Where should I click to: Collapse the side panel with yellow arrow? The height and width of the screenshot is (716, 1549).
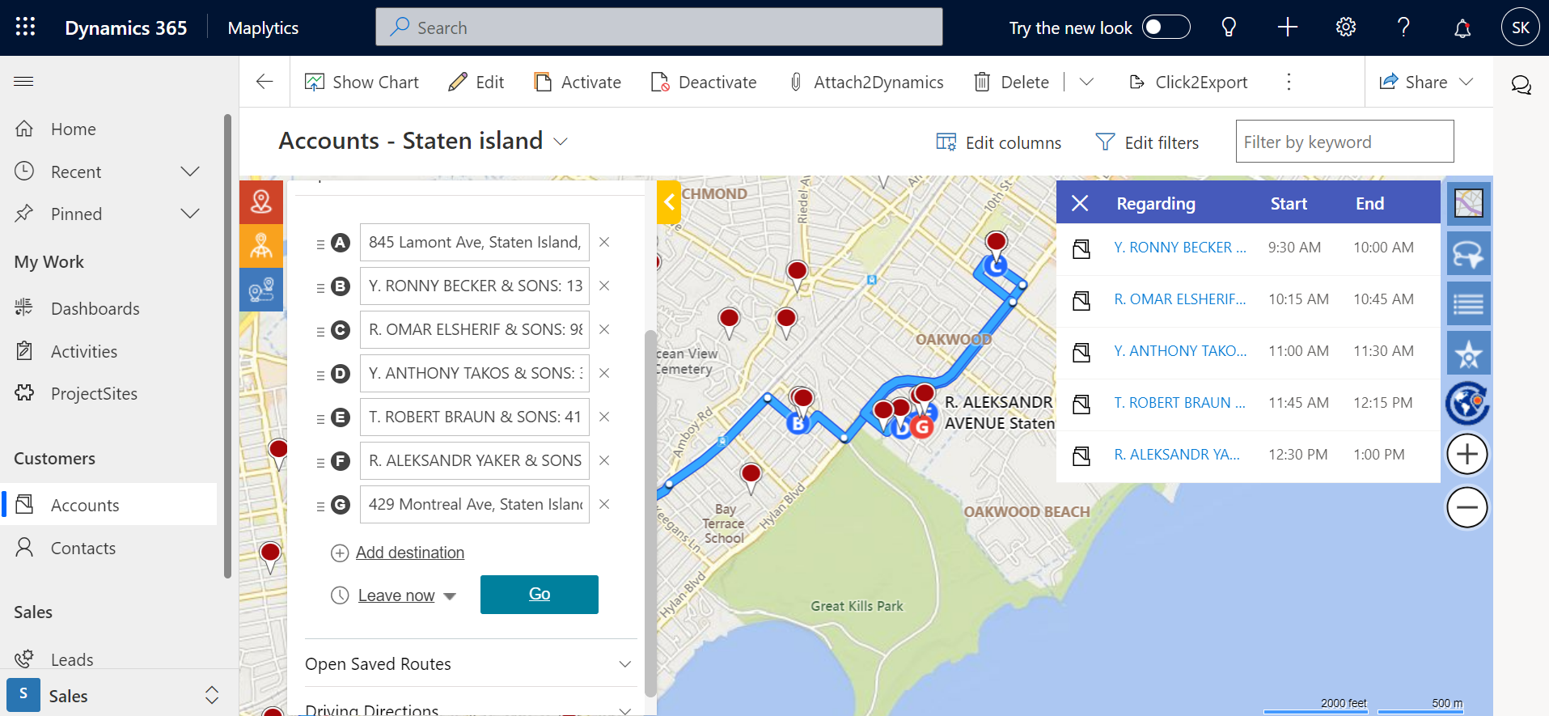pos(668,202)
